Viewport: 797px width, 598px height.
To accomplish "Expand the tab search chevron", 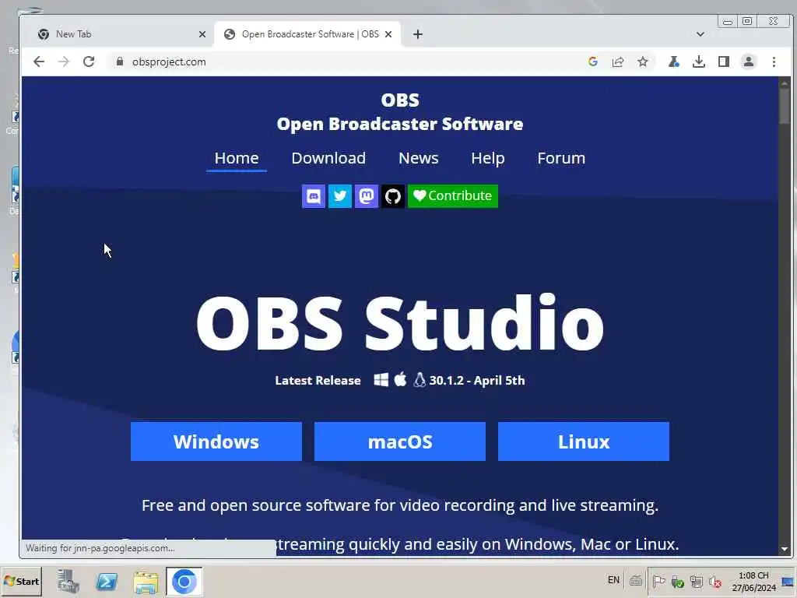I will pos(700,34).
